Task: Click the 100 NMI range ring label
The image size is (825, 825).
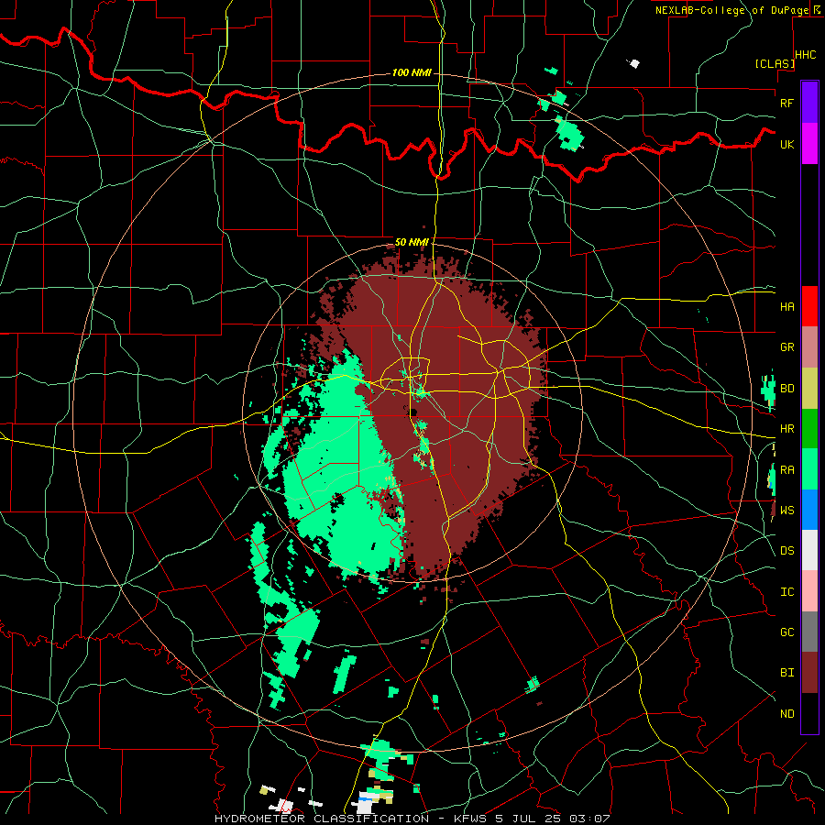Action: coord(412,72)
